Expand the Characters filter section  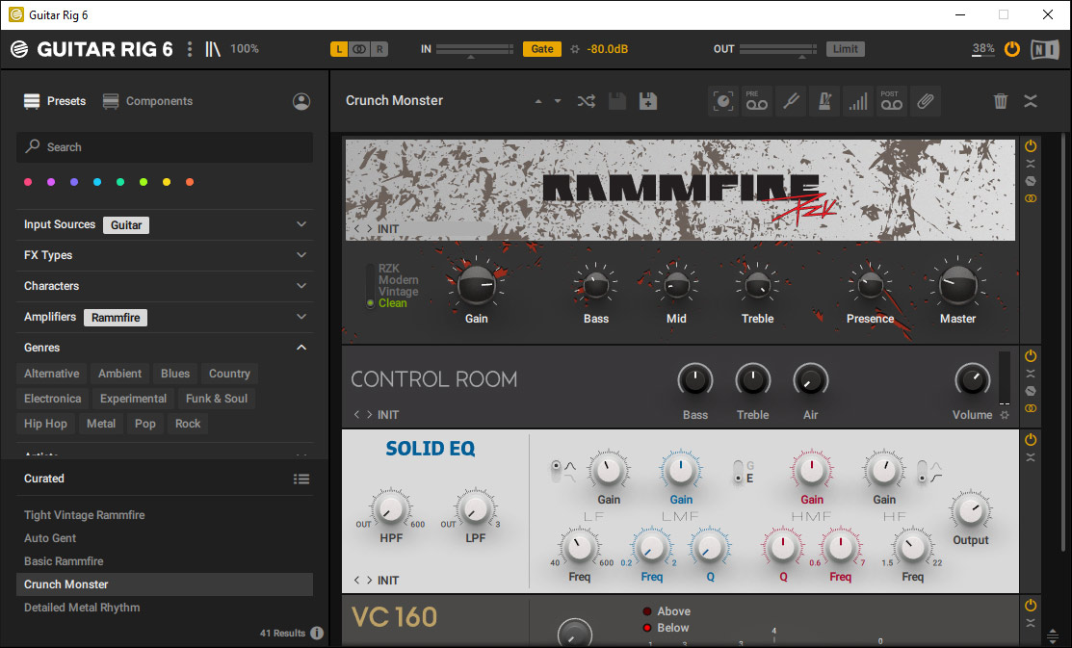(x=301, y=286)
